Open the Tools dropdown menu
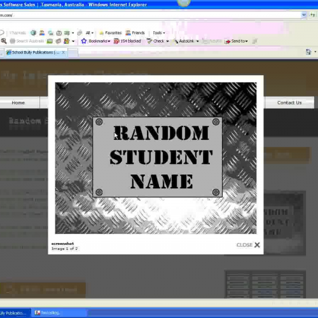This screenshot has height=318, width=318. click(x=159, y=33)
